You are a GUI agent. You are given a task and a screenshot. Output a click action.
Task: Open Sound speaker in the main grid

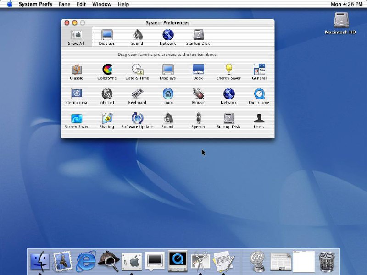167,121
